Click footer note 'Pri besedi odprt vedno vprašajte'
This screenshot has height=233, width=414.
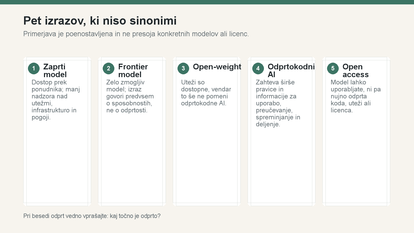click(x=92, y=216)
